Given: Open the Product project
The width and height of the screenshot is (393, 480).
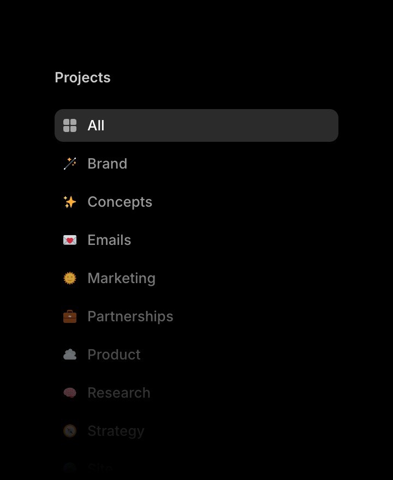Looking at the screenshot, I should point(114,354).
